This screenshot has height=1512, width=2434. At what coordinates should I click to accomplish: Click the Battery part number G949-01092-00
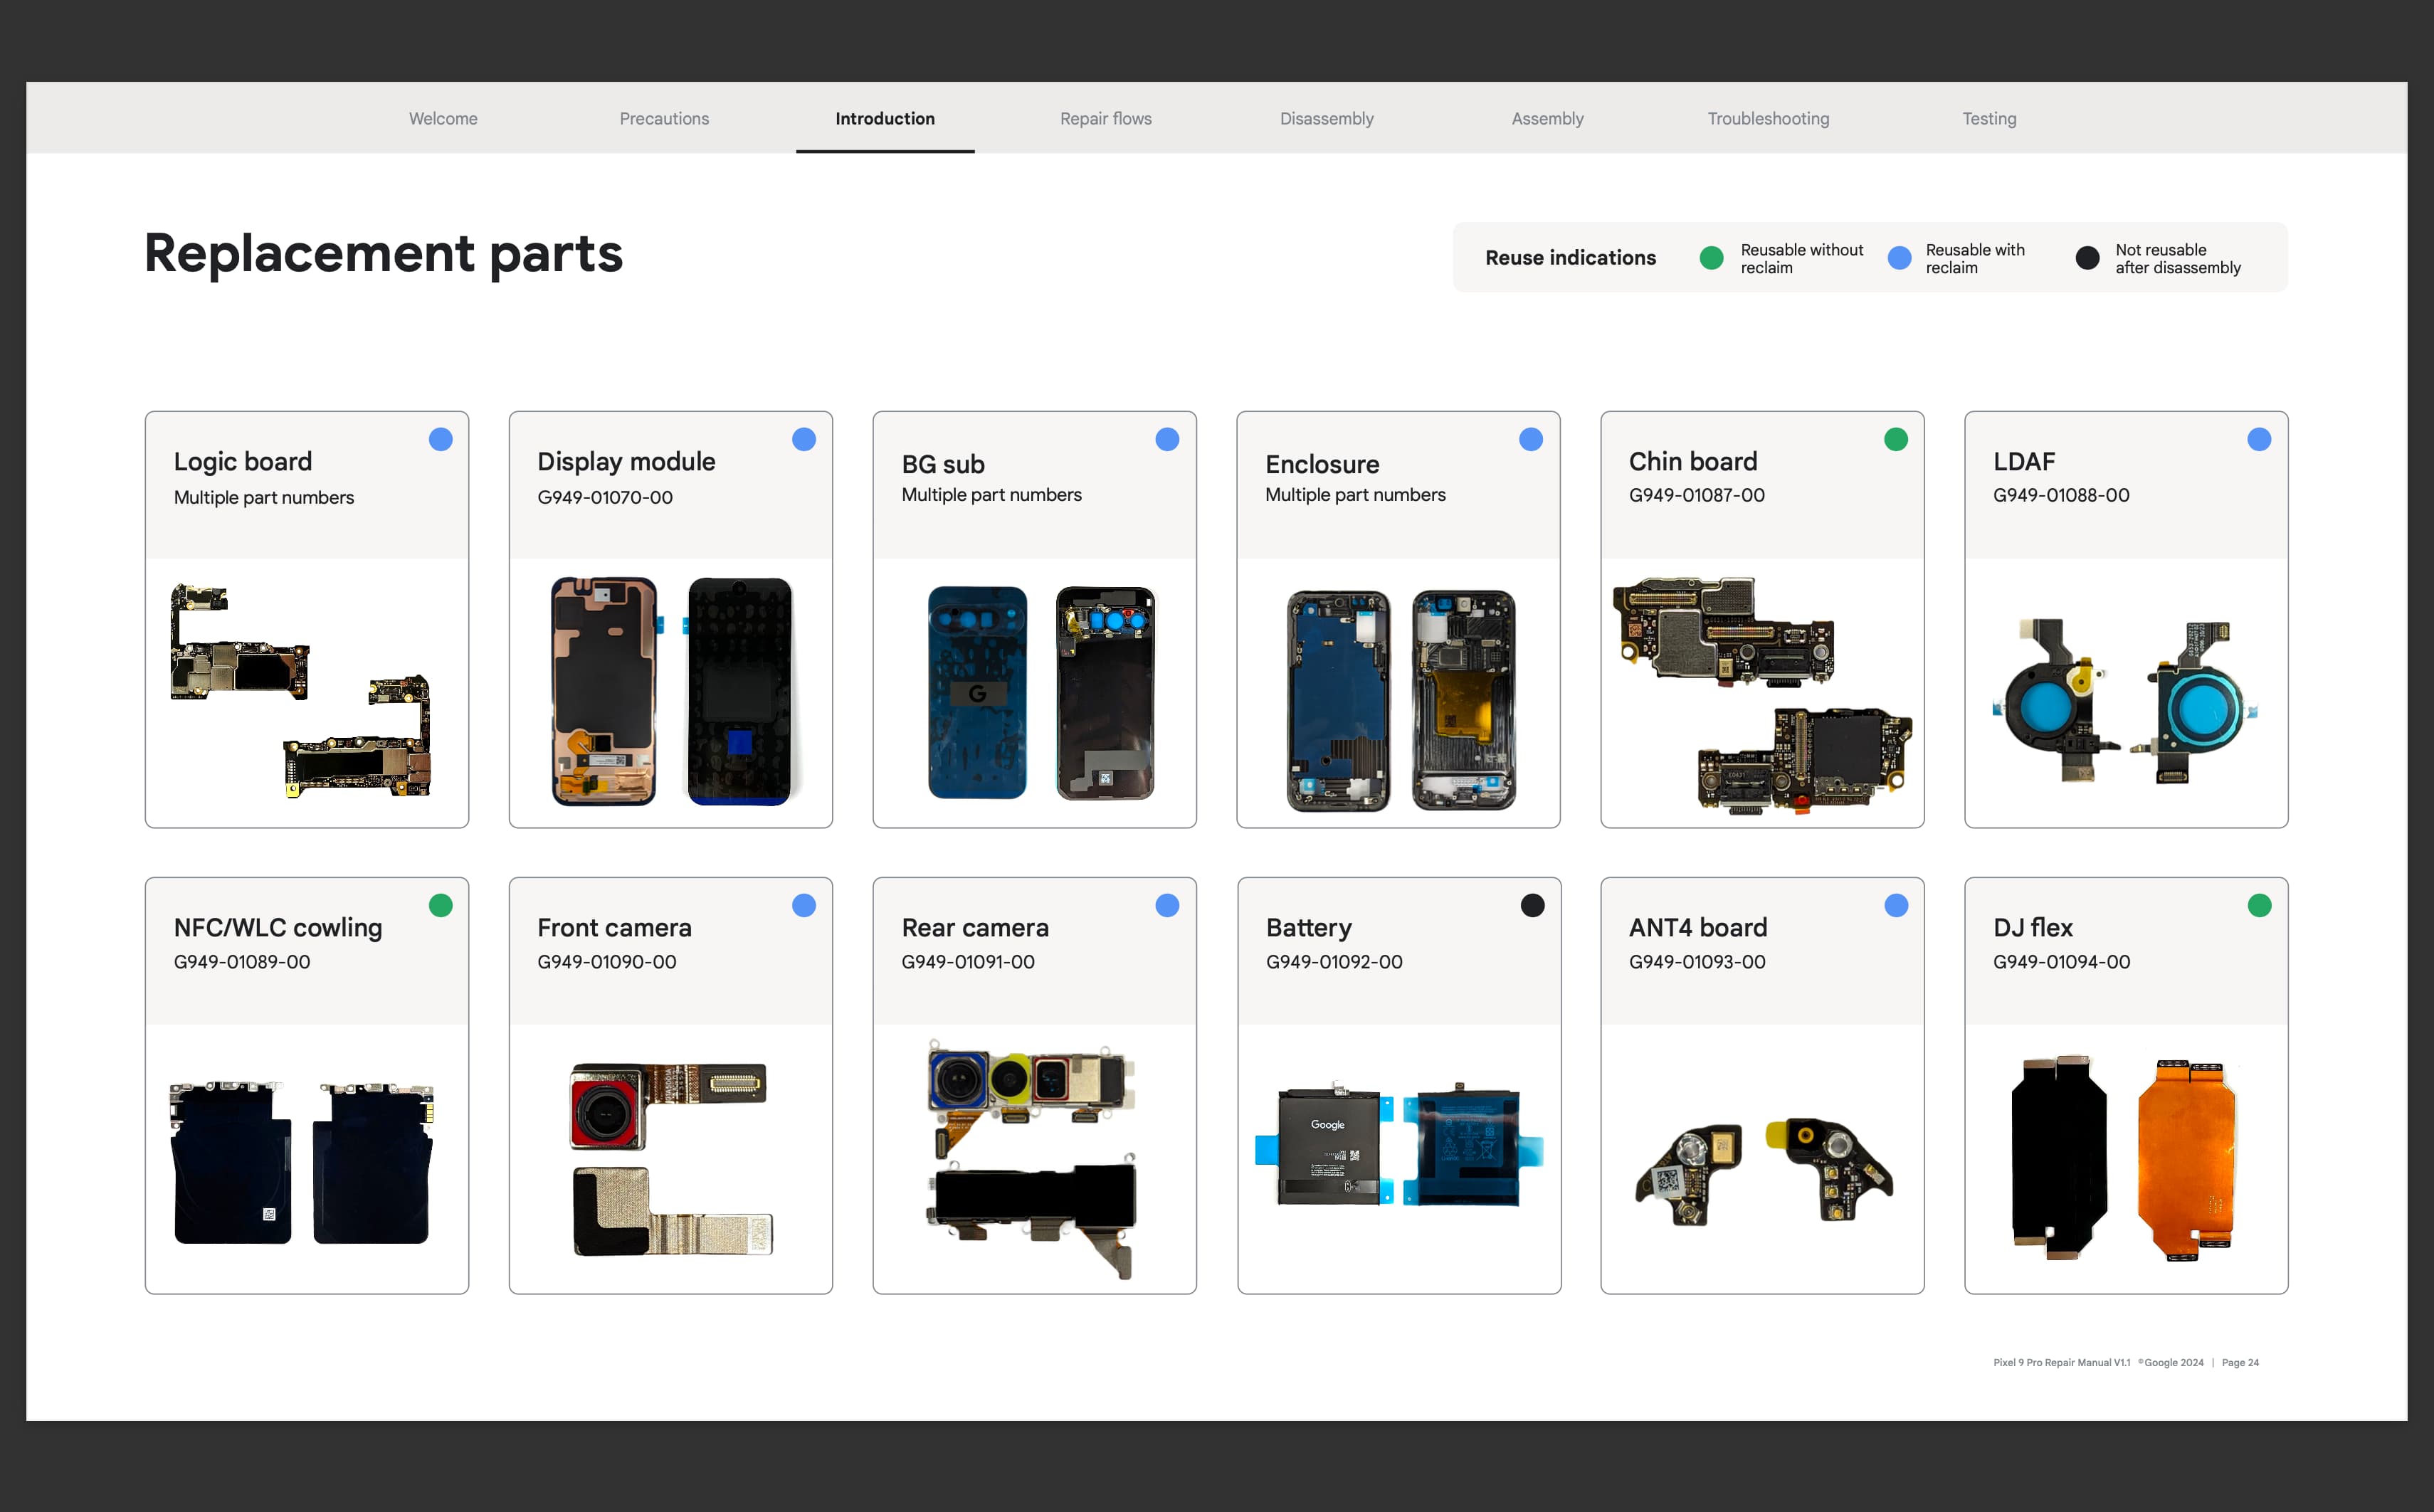click(1333, 961)
